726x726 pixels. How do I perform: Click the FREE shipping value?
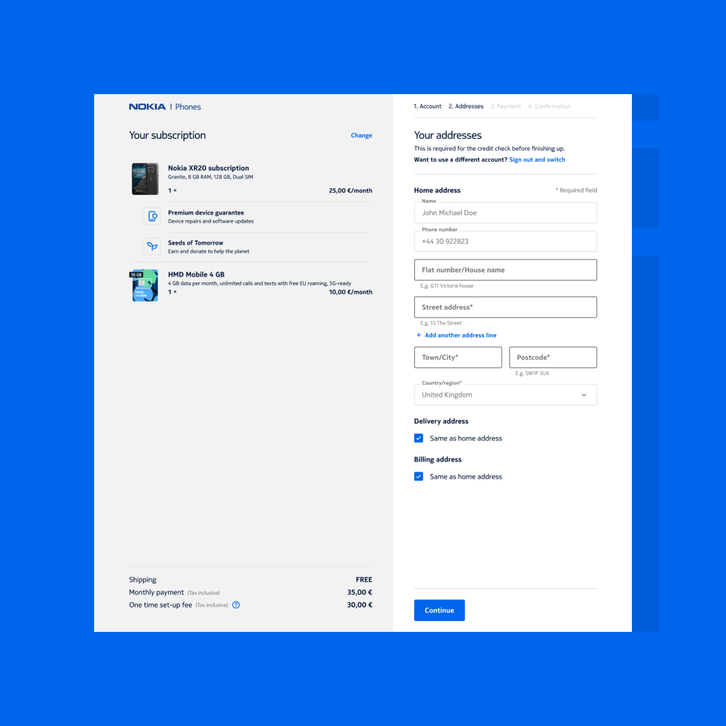364,579
